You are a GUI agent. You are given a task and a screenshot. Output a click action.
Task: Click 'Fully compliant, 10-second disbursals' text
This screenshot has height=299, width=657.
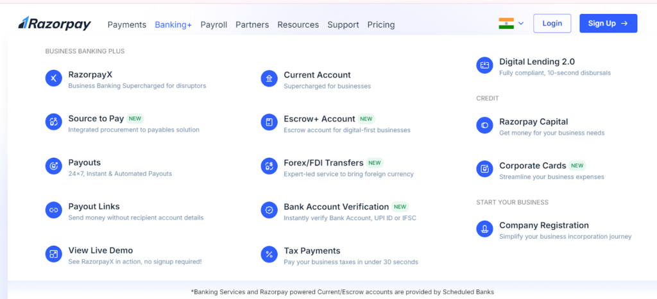tap(555, 73)
